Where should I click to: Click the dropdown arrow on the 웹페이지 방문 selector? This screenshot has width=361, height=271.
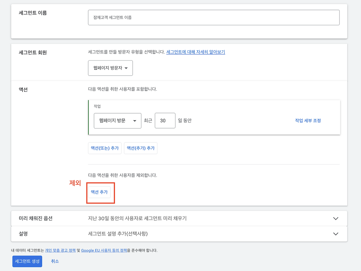[x=135, y=120]
